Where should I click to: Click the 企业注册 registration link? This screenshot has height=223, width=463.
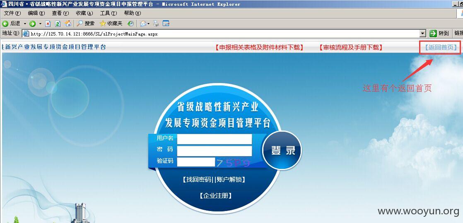point(215,196)
